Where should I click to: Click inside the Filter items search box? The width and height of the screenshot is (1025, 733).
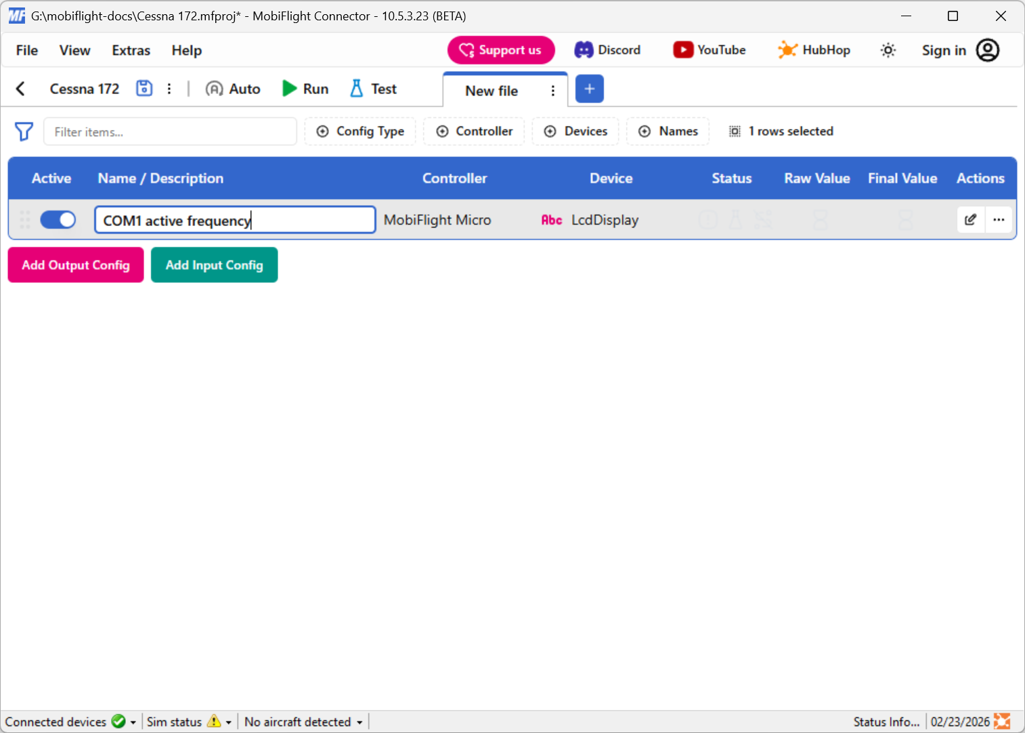[170, 131]
